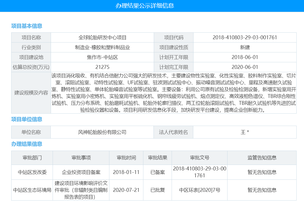Click company name 风神轮胎股份有限公司
Screen dimensions: 304x208
coord(102,132)
